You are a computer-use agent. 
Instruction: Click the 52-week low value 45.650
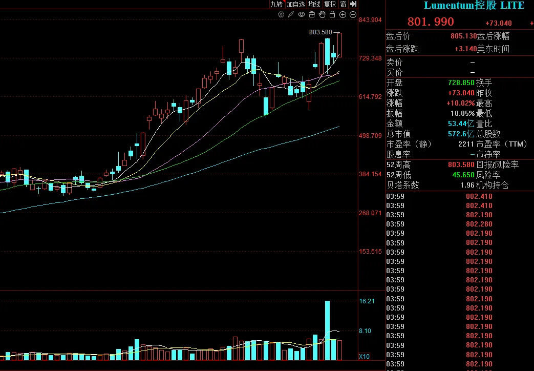pyautogui.click(x=463, y=175)
